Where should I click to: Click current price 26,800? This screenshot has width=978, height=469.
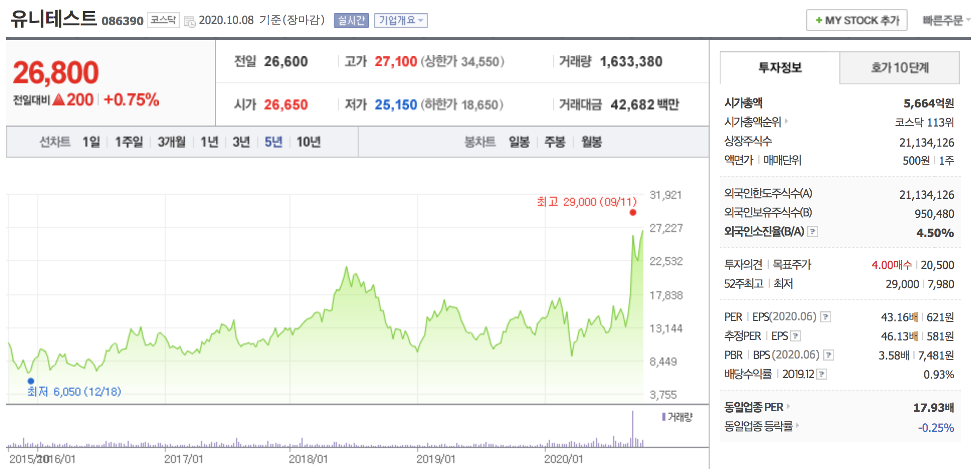[x=56, y=73]
